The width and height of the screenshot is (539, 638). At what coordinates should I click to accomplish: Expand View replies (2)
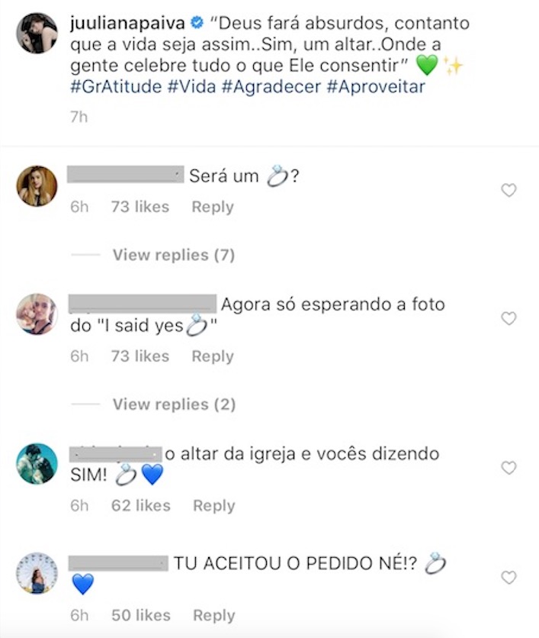(x=174, y=404)
